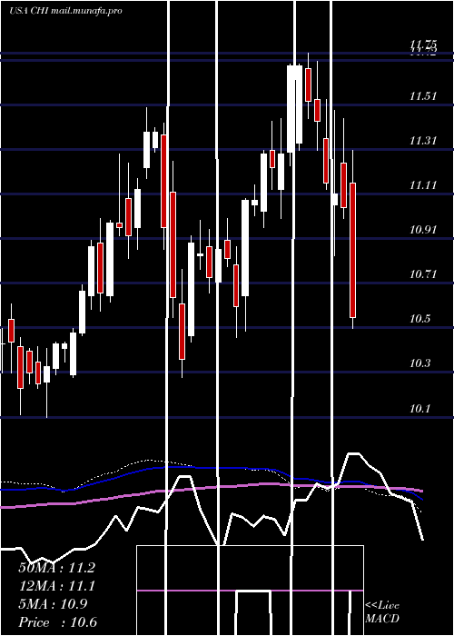Viewport: 454px width, 636px height.
Task: Click the '50MA : 11.2' readout
Action: click(x=56, y=568)
